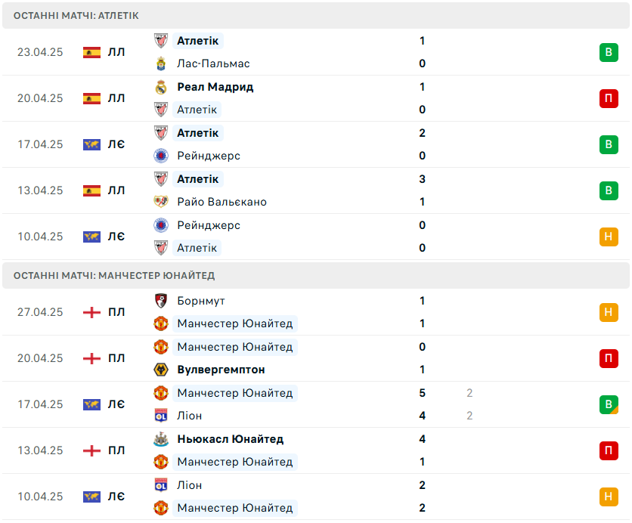The image size is (632, 523).
Task: Click the Real Madrid club crest
Action: [161, 87]
